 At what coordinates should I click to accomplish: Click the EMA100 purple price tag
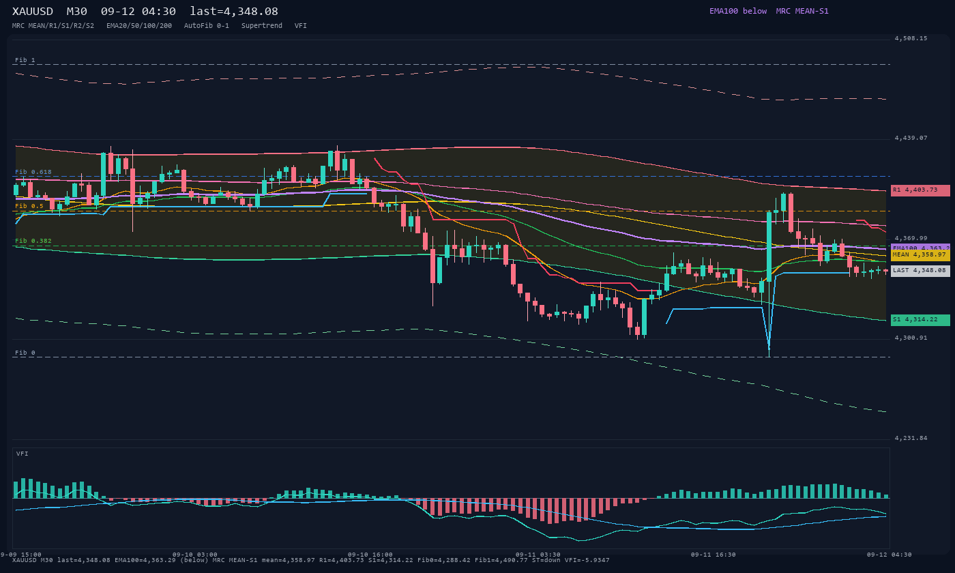(920, 247)
